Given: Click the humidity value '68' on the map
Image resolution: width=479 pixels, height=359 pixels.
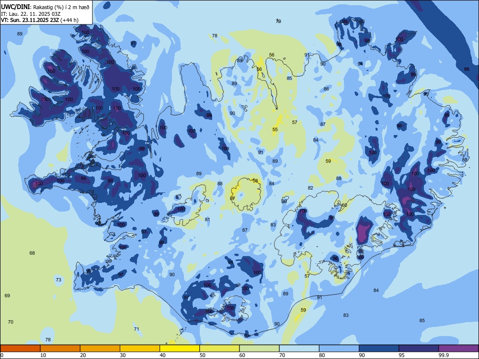Looking at the screenshot, I should (x=32, y=253).
